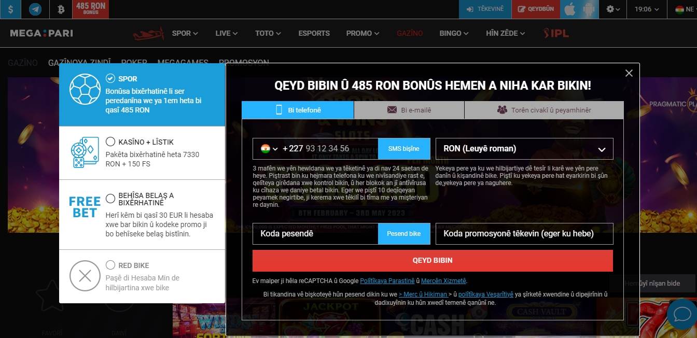Open the Apple app download icon
The height and width of the screenshot is (338, 697).
tap(569, 9)
